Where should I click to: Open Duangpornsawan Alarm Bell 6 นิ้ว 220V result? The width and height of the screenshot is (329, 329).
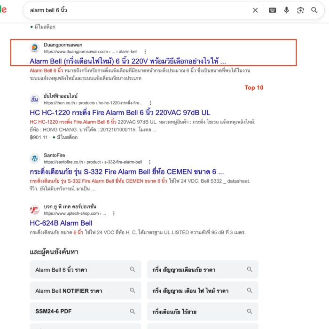click(127, 61)
